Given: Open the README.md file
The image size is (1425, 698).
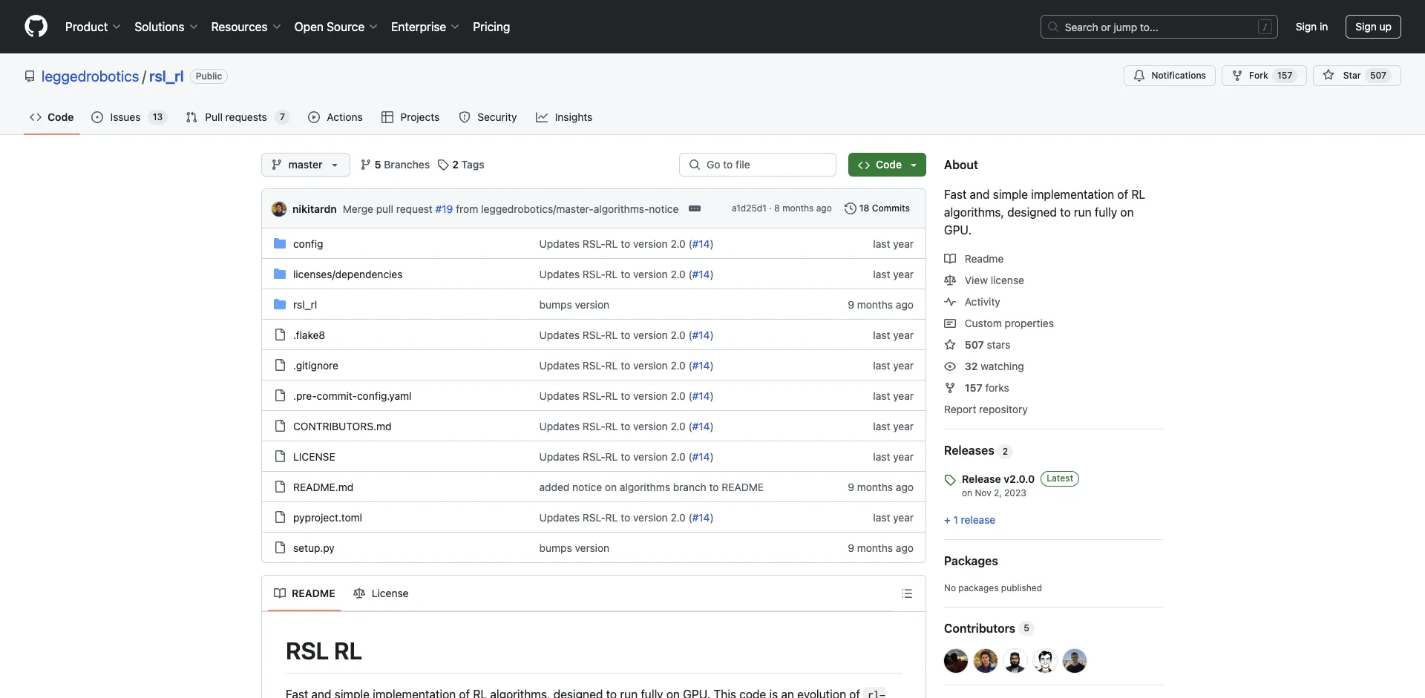Looking at the screenshot, I should (323, 487).
